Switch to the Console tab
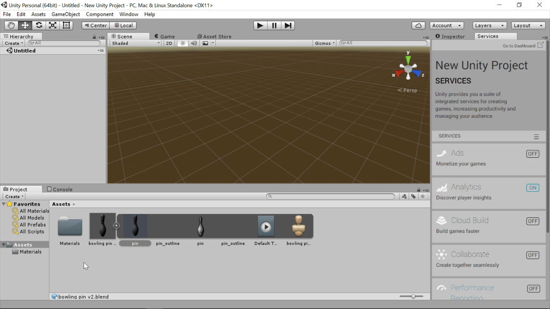Image resolution: width=550 pixels, height=309 pixels. 60,189
